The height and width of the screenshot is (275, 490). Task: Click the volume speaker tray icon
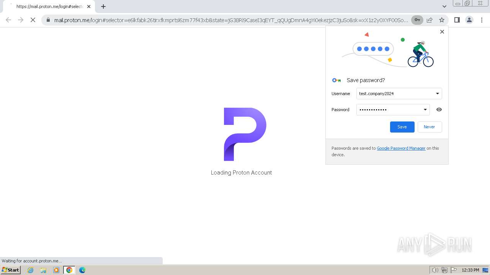pos(435,270)
